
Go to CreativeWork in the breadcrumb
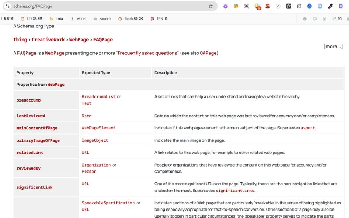point(48,40)
